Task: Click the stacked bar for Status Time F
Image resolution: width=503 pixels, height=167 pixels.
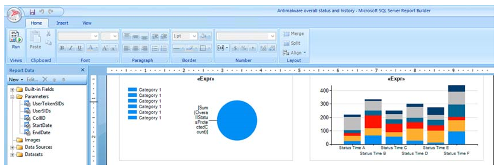Action: tap(457, 115)
